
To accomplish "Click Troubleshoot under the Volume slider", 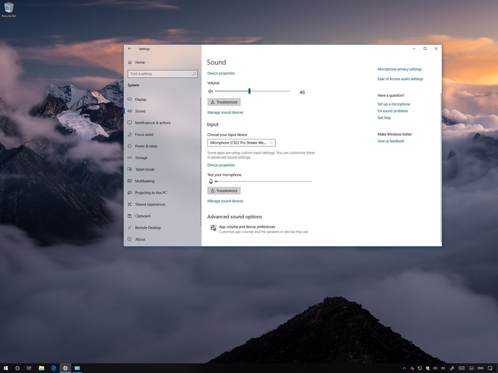I will [224, 102].
